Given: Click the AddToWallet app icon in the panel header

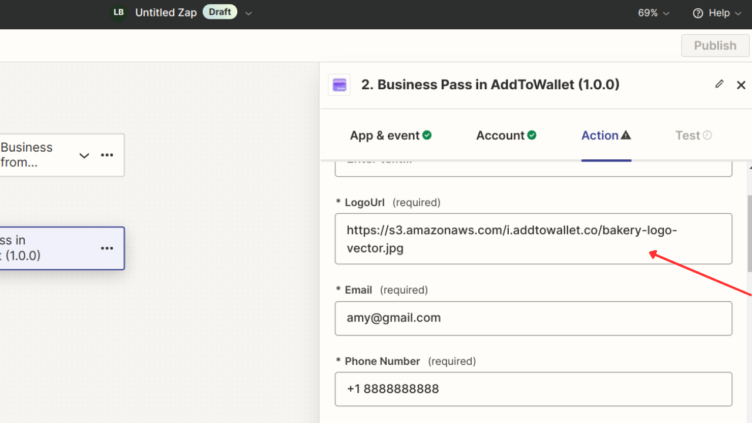Looking at the screenshot, I should pyautogui.click(x=339, y=85).
